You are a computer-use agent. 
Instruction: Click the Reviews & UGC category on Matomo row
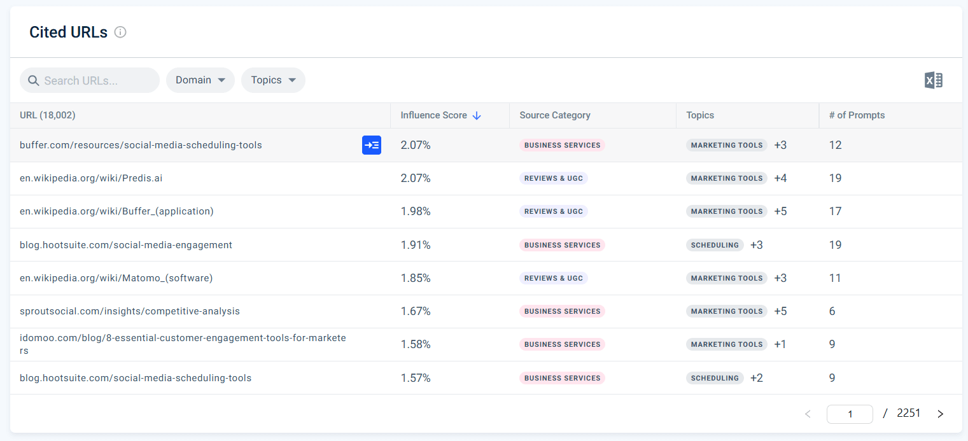(553, 278)
